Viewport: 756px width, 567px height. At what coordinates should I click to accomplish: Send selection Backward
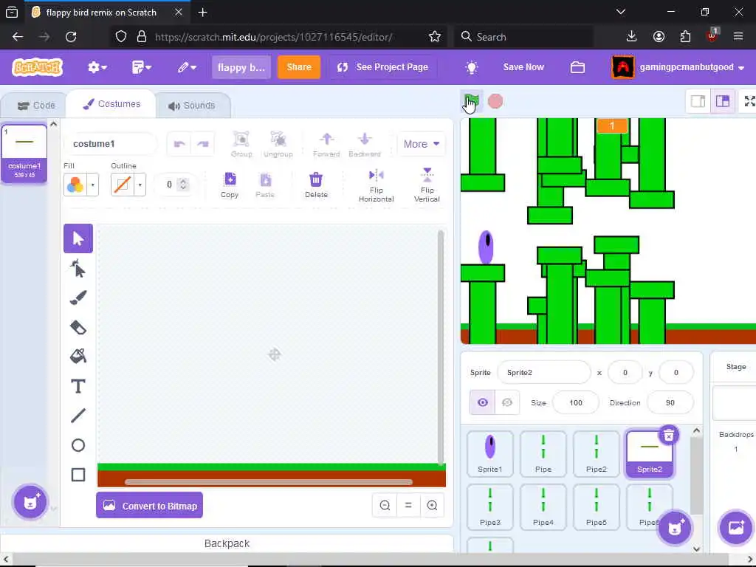[x=365, y=144]
